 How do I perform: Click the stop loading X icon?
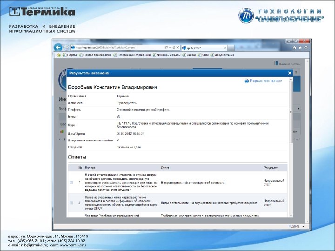coord(178,47)
